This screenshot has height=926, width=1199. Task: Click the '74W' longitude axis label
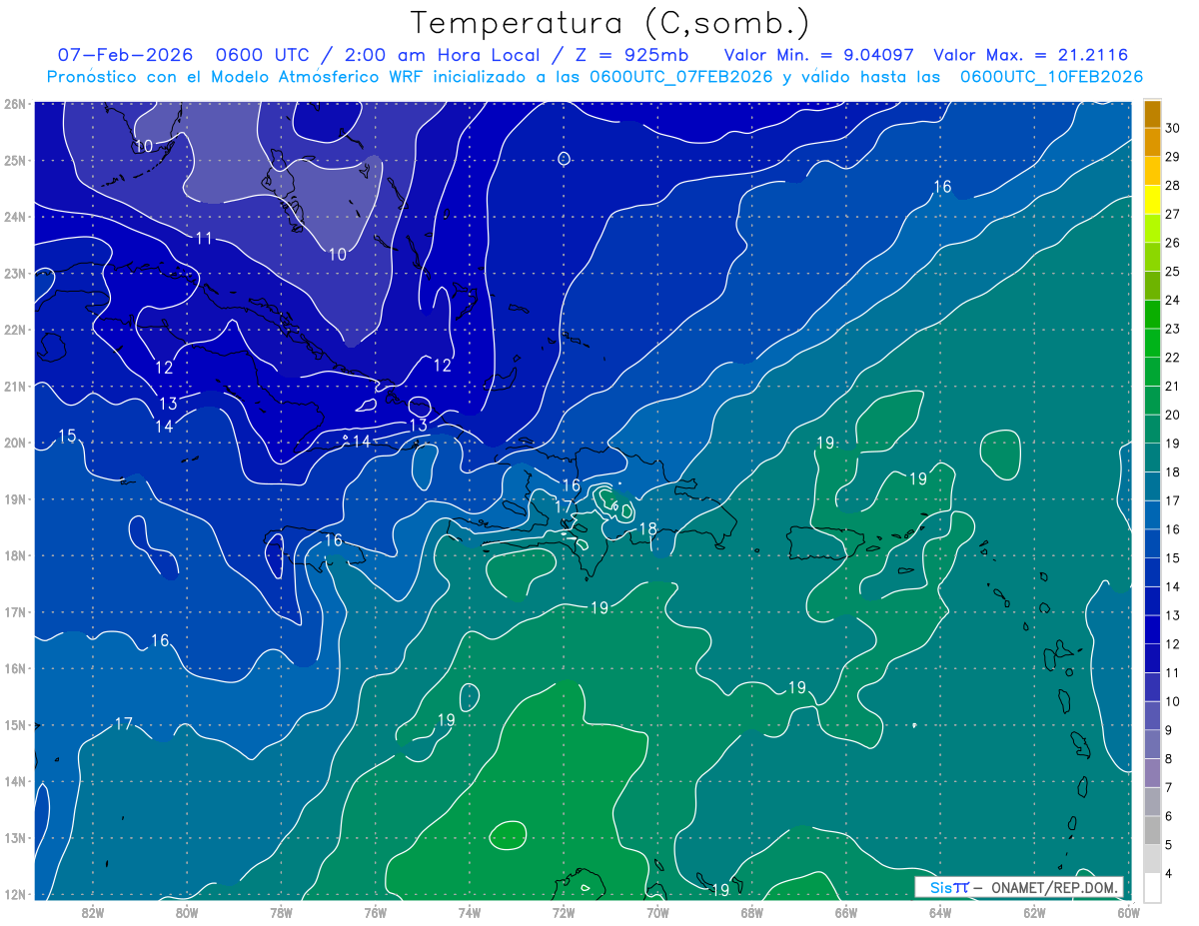point(470,911)
